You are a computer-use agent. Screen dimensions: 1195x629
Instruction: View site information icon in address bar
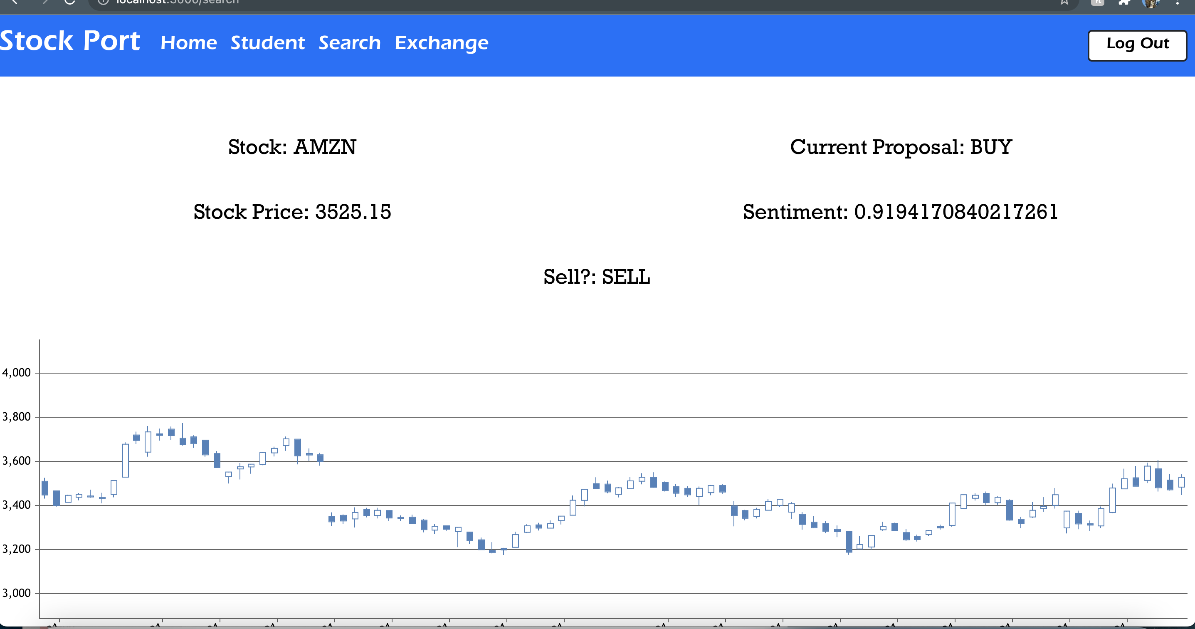(103, 2)
